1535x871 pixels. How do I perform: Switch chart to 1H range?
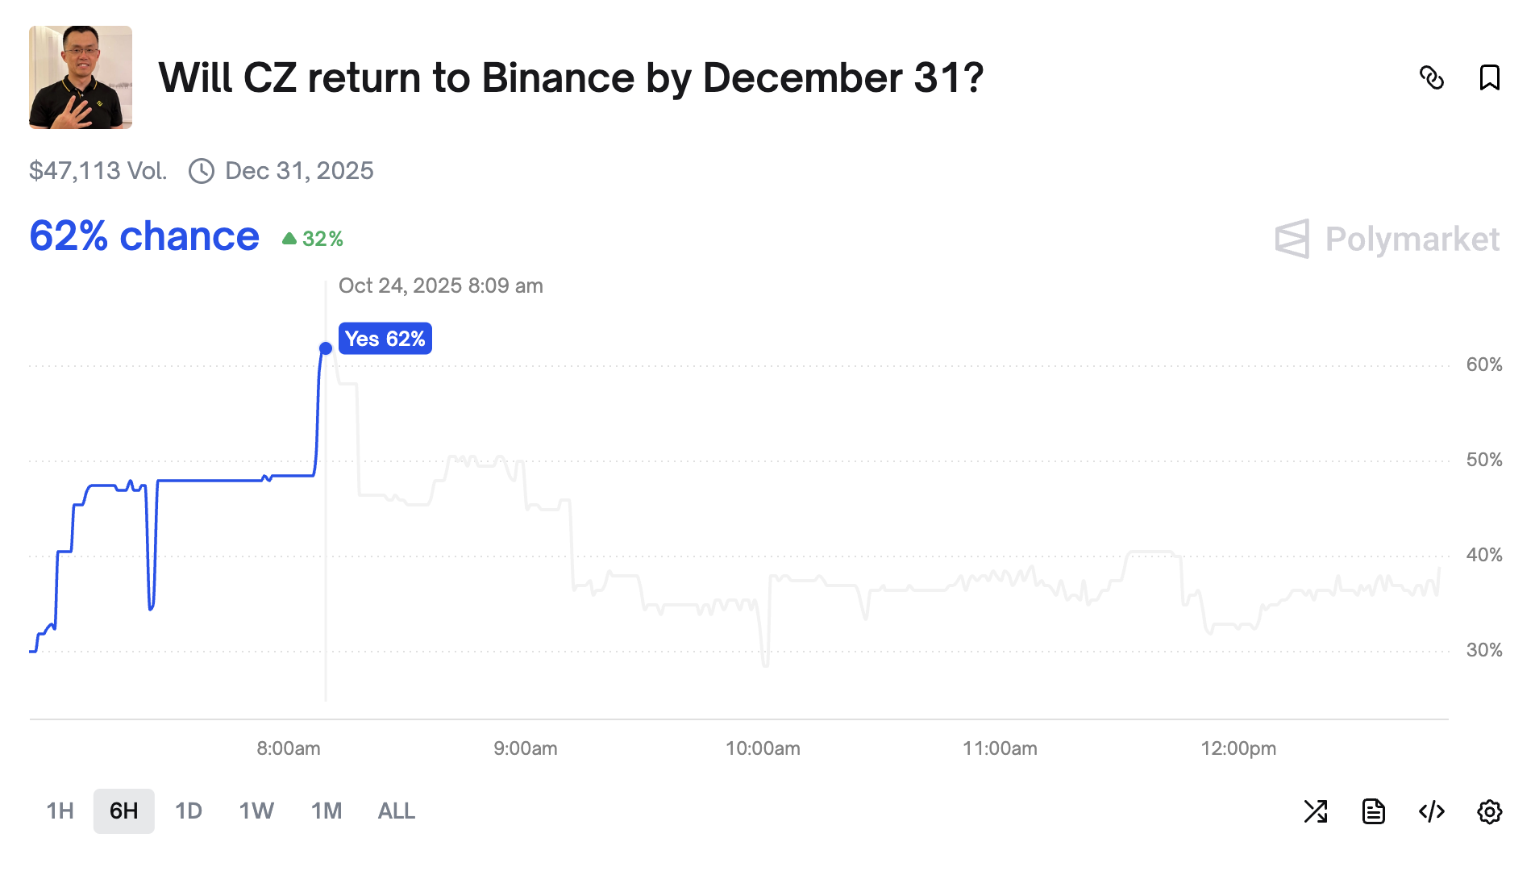pyautogui.click(x=60, y=811)
